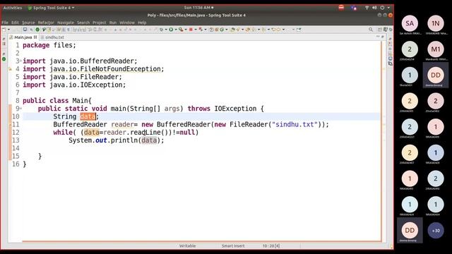Switch to the Java perspective icon
The image size is (452, 254).
(386, 30)
